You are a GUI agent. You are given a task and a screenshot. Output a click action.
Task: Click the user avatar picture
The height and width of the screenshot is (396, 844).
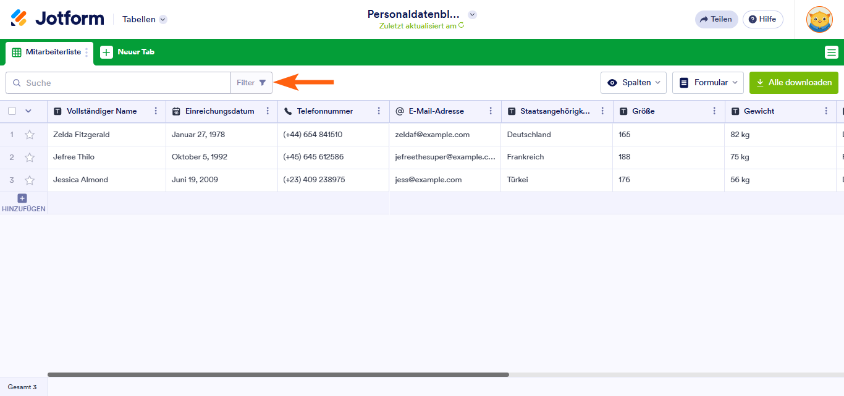pyautogui.click(x=819, y=19)
